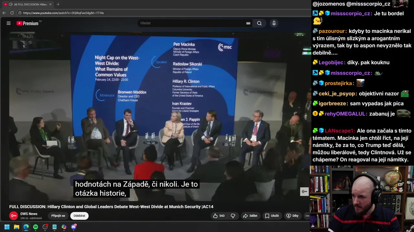View site info via the lock icon
This screenshot has width=414, height=232.
(x=20, y=13)
